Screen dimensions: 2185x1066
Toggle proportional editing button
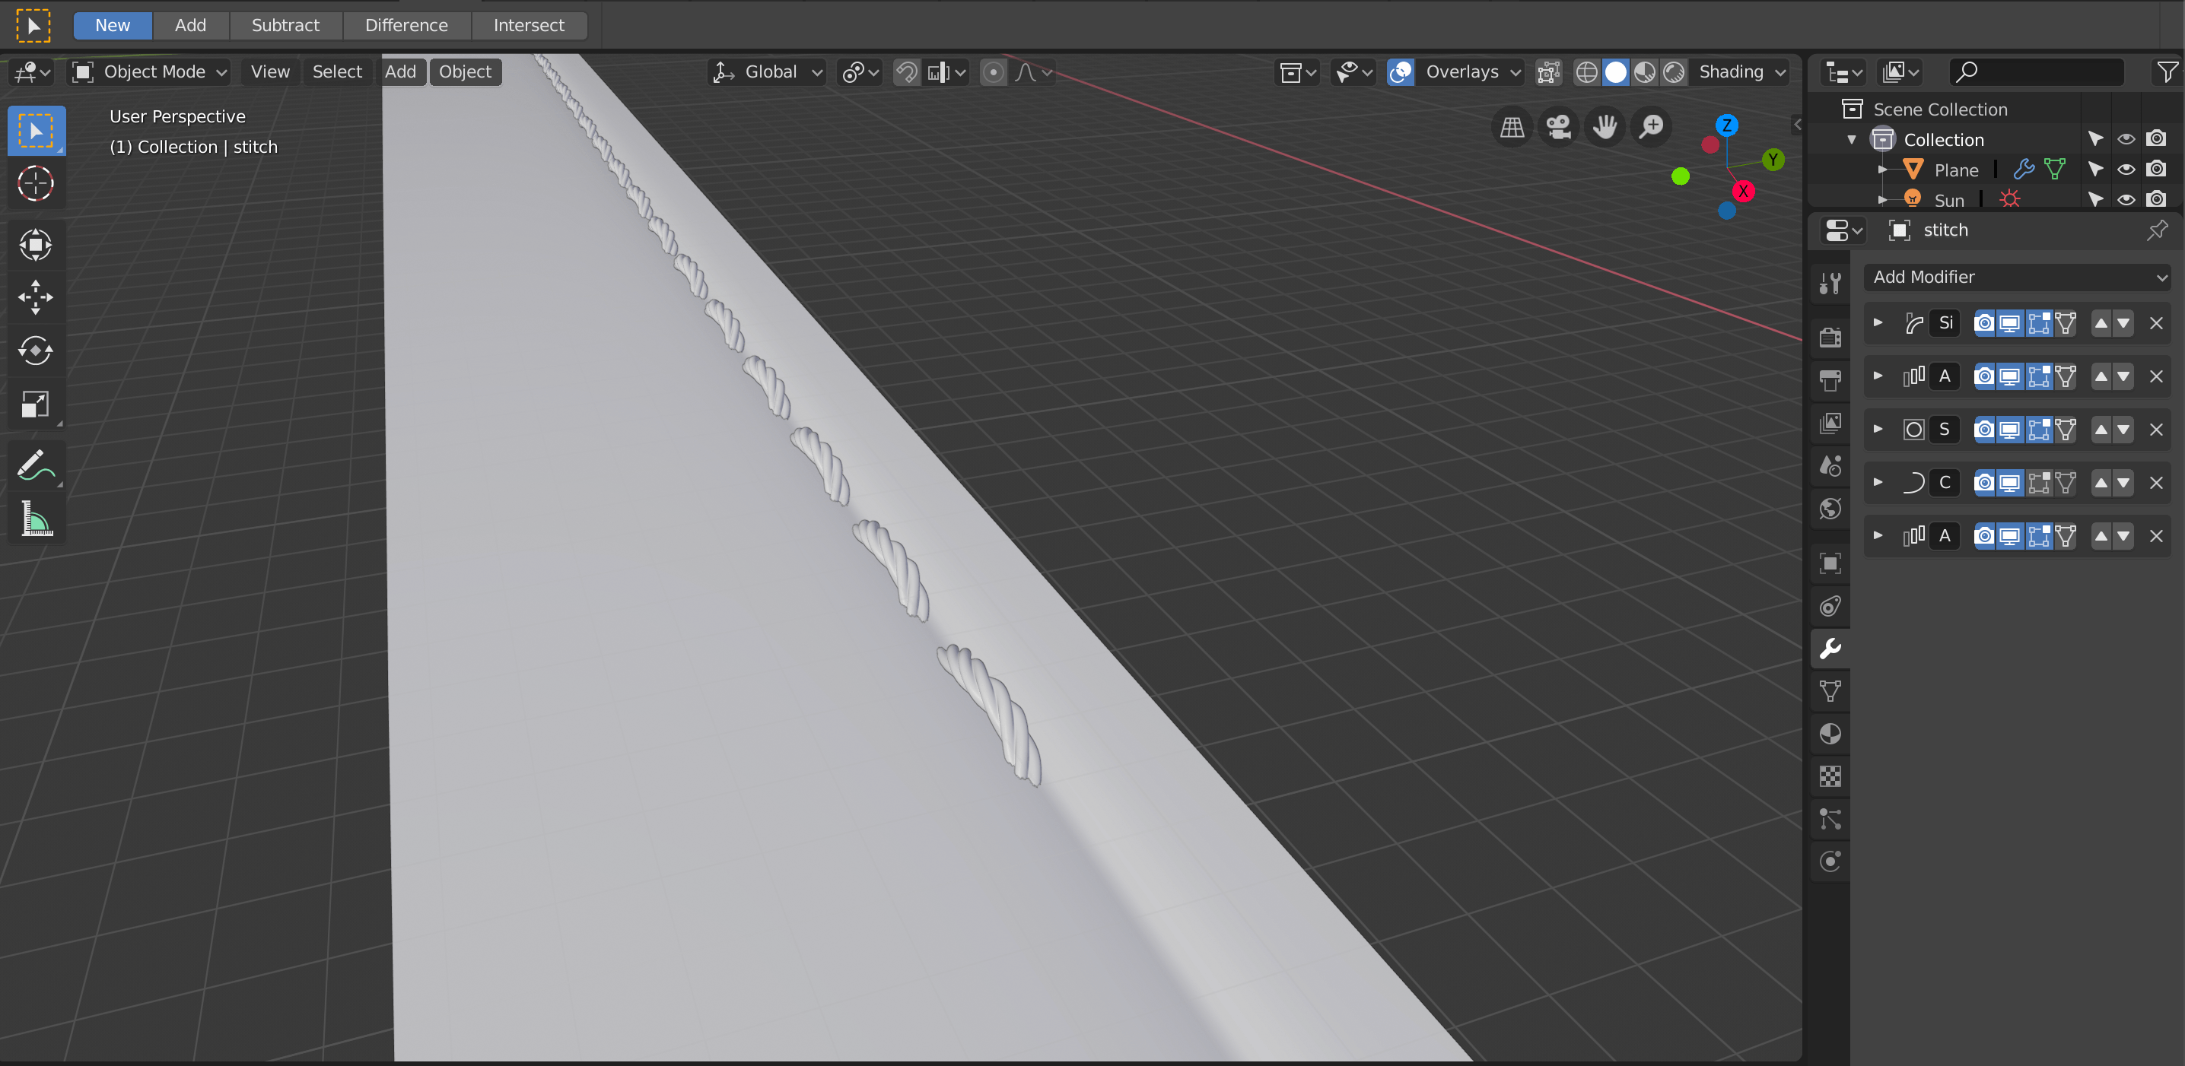[994, 72]
